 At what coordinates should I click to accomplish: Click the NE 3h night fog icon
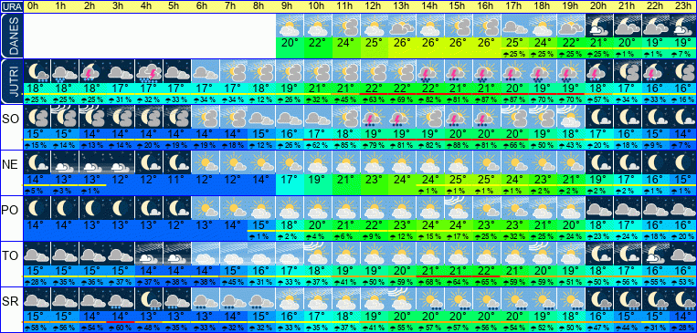121,162
